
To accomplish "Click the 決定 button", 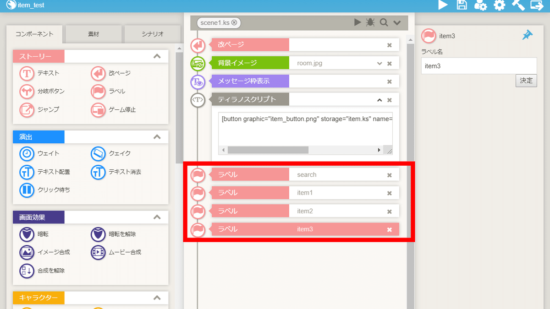I will pyautogui.click(x=526, y=81).
